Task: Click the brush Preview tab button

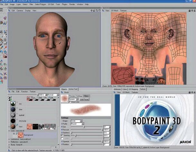Action: pyautogui.click(x=72, y=96)
